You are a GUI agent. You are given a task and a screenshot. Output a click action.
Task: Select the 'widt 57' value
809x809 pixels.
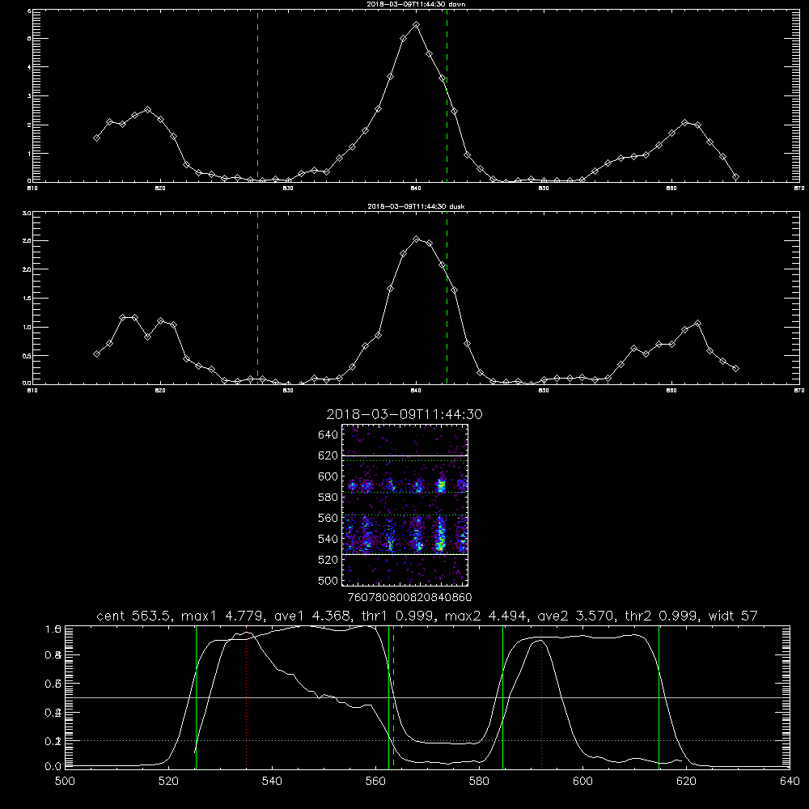pos(733,616)
